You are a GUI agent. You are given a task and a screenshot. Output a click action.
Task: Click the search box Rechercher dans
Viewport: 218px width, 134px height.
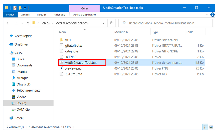(165, 23)
